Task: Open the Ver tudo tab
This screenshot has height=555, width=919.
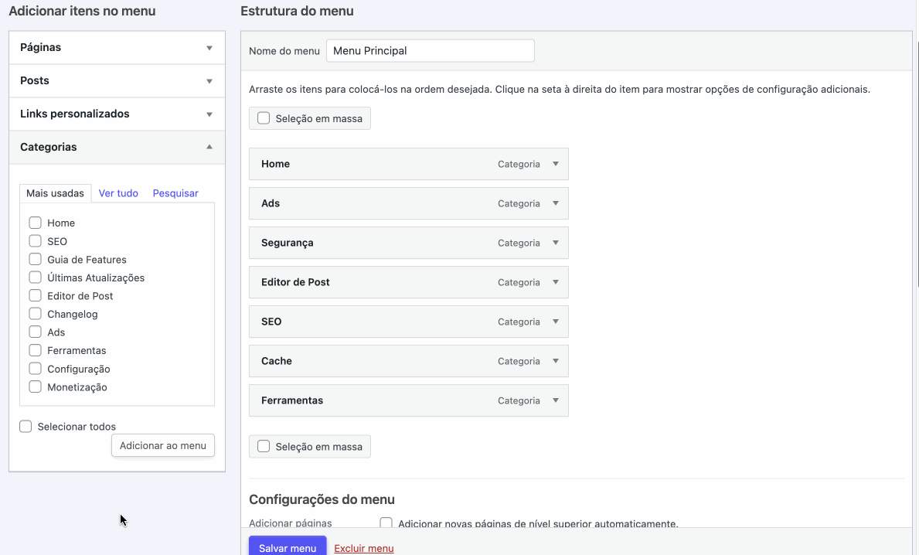Action: pyautogui.click(x=118, y=193)
